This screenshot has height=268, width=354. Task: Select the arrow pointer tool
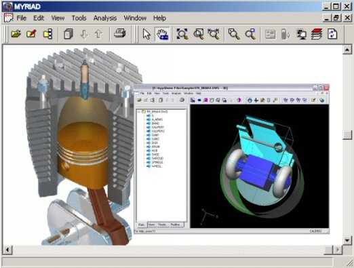pos(146,34)
